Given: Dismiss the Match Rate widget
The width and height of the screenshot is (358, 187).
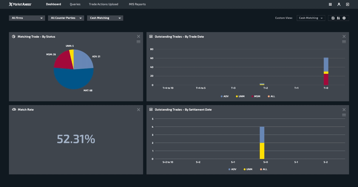Looking at the screenshot, I should 138,110.
